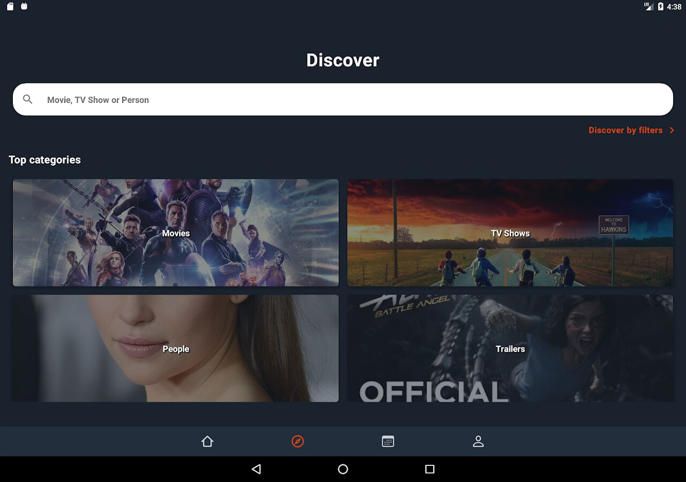686x482 pixels.
Task: Focus the Movie, TV Show or Person search field
Action: point(343,99)
